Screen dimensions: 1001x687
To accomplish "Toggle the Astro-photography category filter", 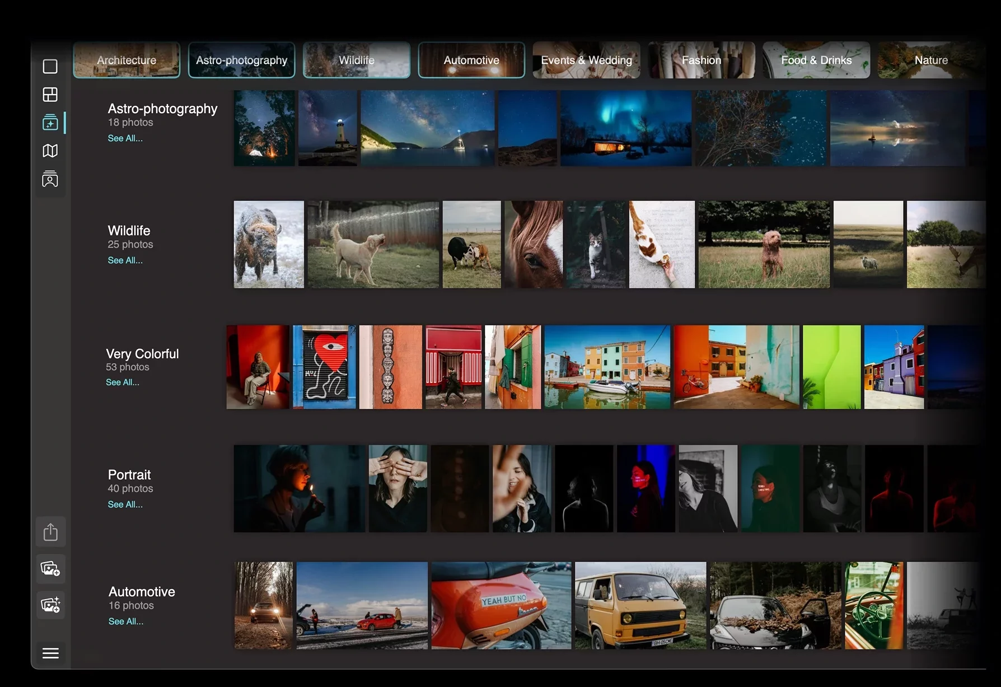I will click(242, 60).
